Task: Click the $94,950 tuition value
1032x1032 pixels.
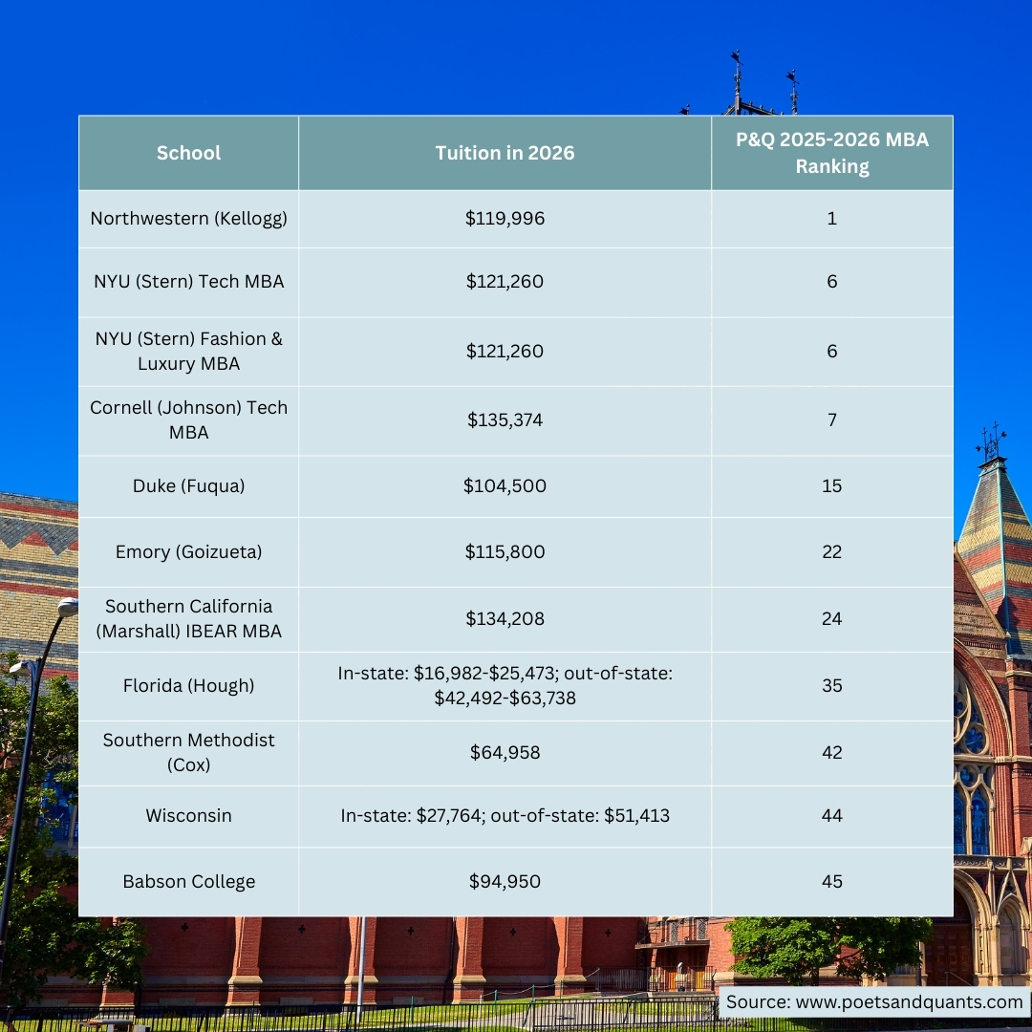Action: click(505, 881)
